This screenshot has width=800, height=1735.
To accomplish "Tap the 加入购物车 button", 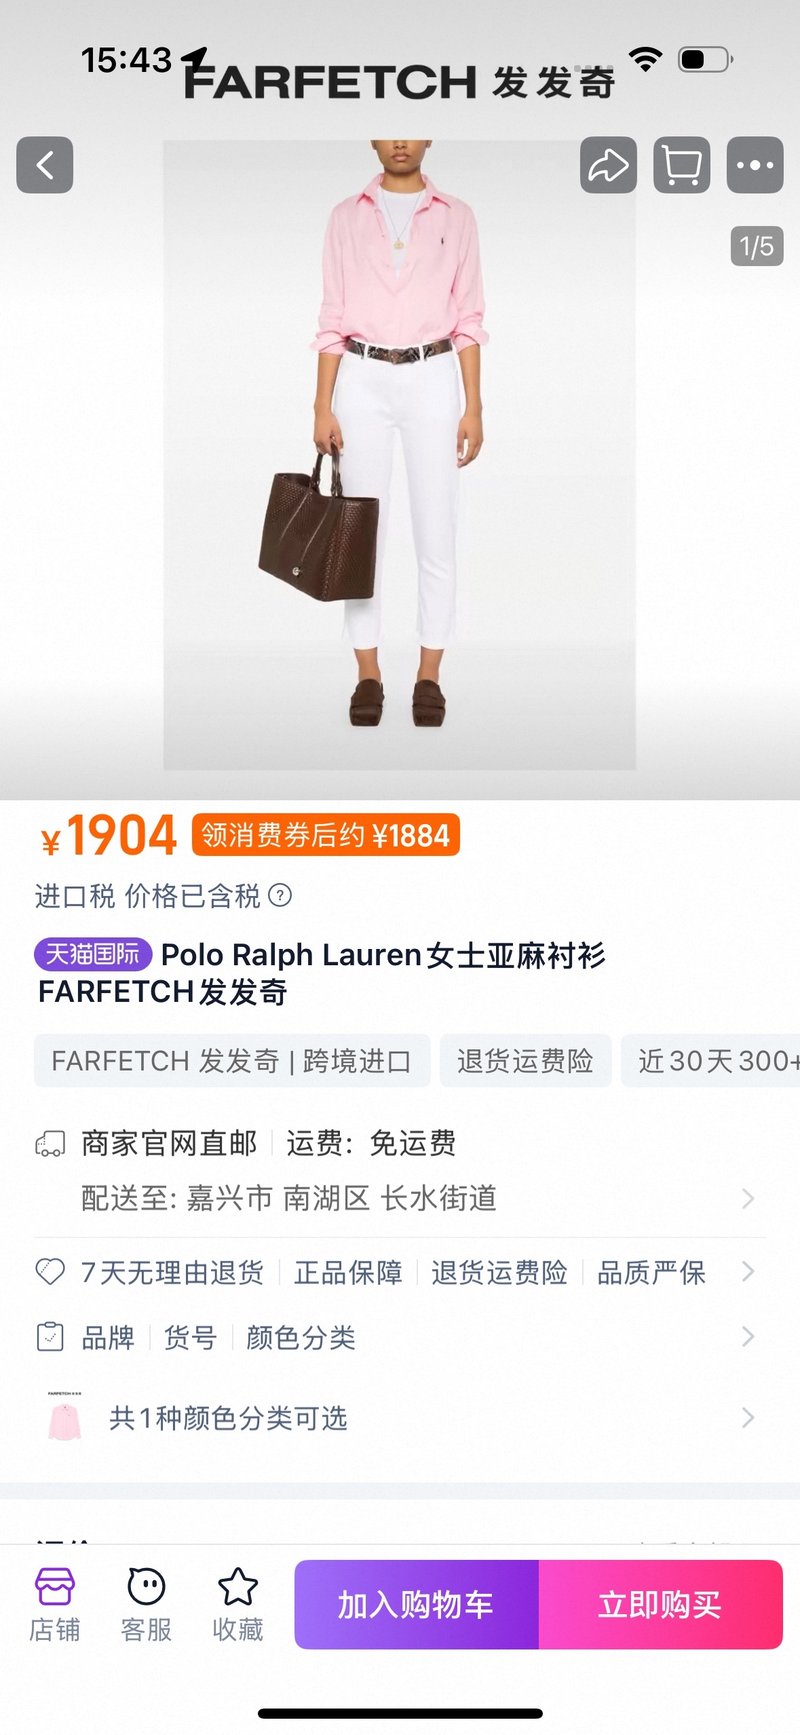I will (x=417, y=1605).
